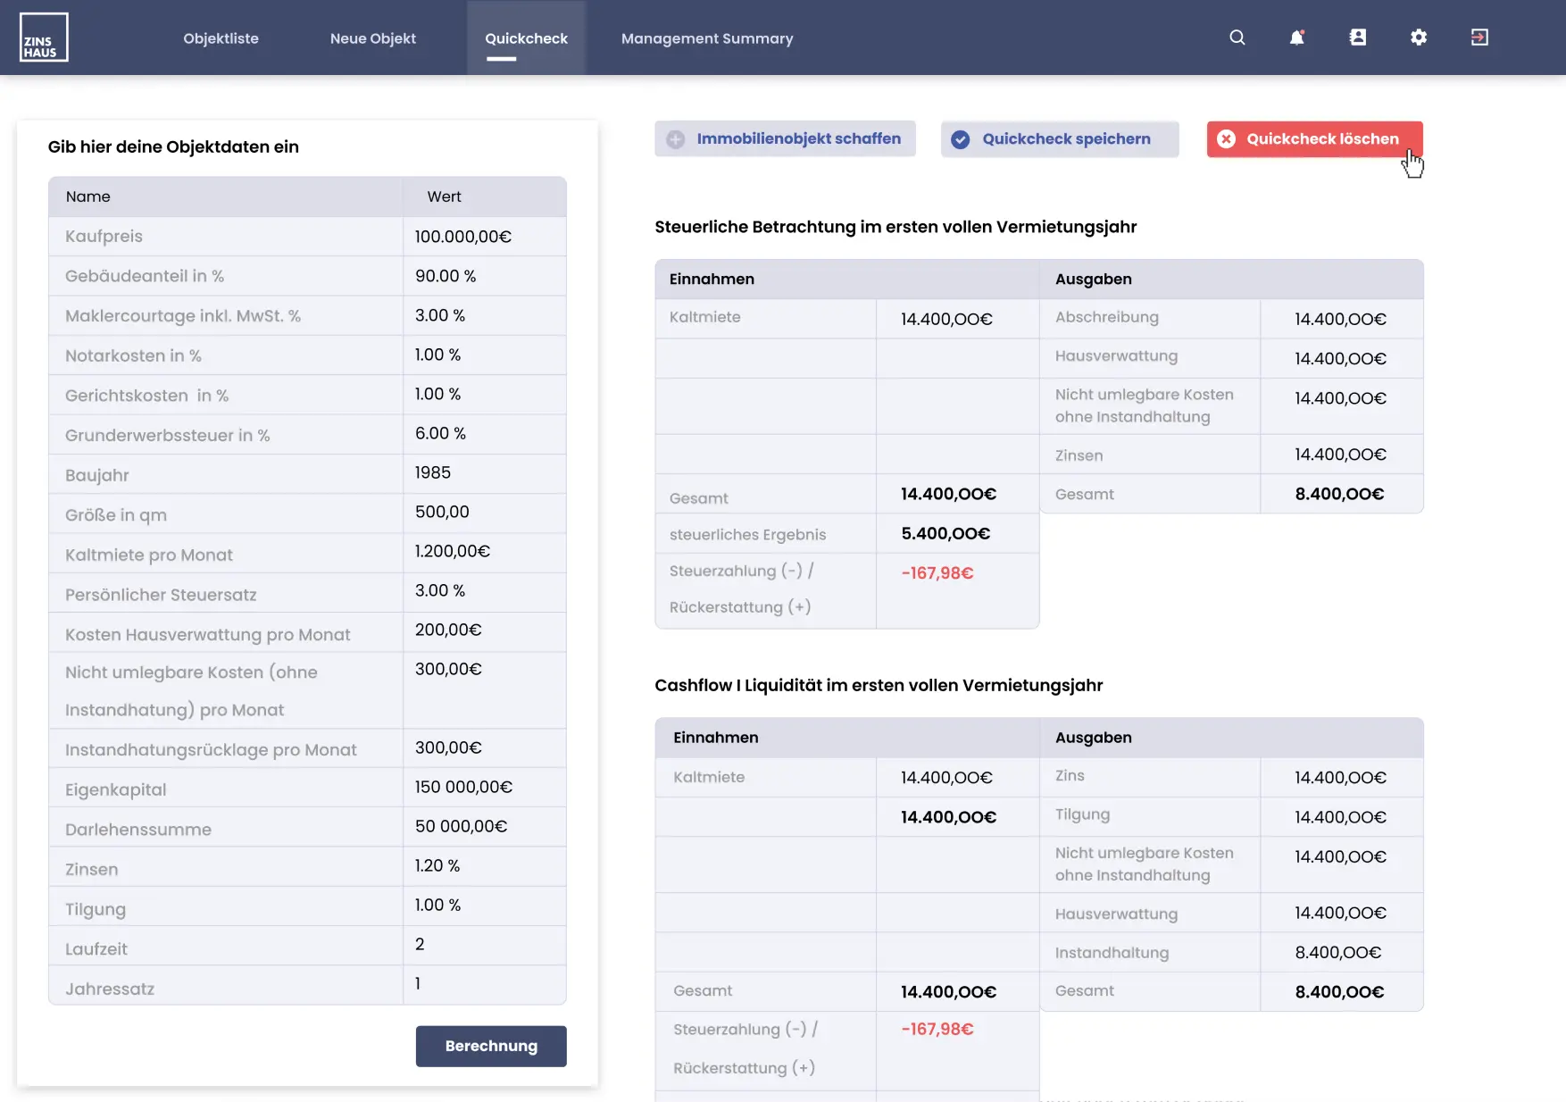This screenshot has width=1566, height=1102.
Task: Click the checkmark icon on Quickcheck speichern
Action: [x=960, y=138]
